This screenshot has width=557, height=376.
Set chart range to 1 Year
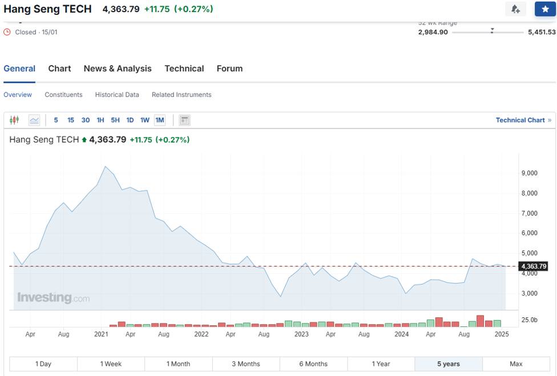pos(381,364)
